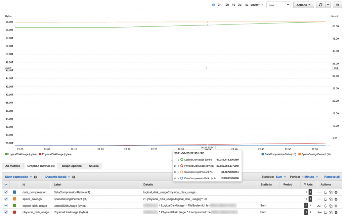Create an alarm on the DataCompressionRatio row
Viewport: 344px width, 217px height.
(325, 192)
